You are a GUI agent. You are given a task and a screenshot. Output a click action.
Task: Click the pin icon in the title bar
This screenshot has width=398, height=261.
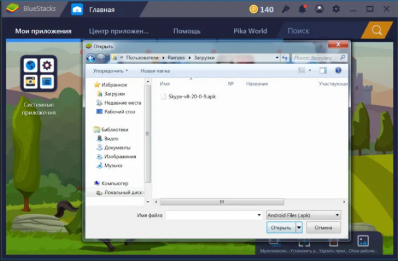pos(286,9)
